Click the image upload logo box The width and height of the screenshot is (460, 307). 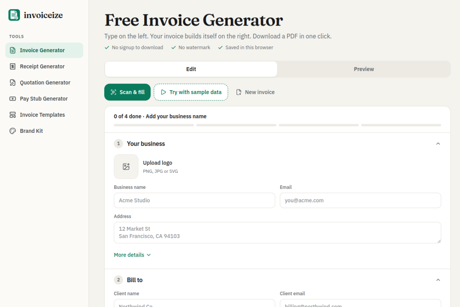[x=126, y=167]
